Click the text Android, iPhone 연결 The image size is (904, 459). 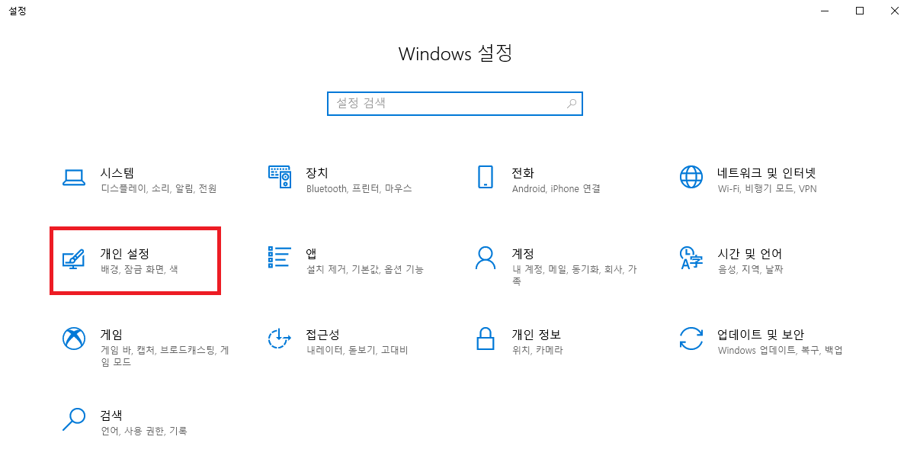point(556,188)
